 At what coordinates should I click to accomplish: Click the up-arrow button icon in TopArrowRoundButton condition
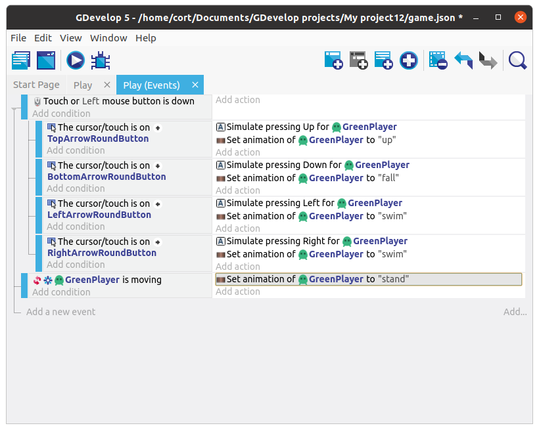coord(158,128)
